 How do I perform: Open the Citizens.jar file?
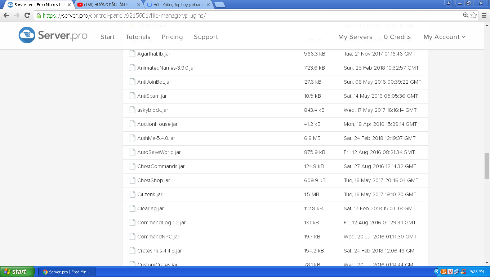pyautogui.click(x=150, y=194)
